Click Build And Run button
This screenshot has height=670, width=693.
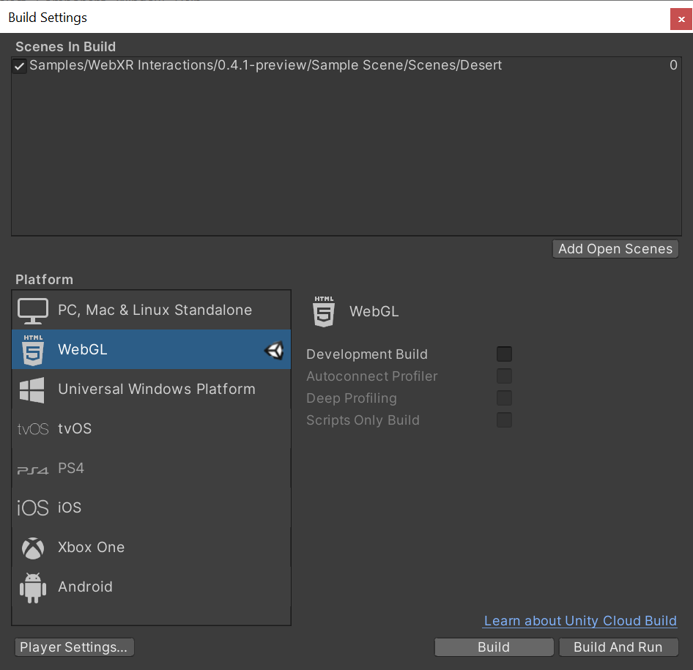[618, 647]
